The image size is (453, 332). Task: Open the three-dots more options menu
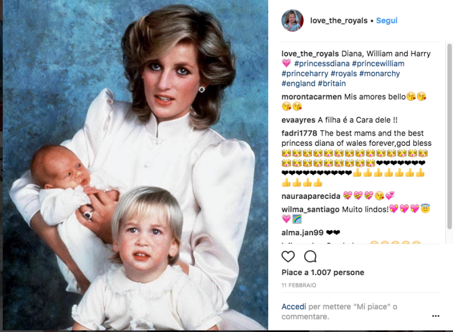coord(435,316)
